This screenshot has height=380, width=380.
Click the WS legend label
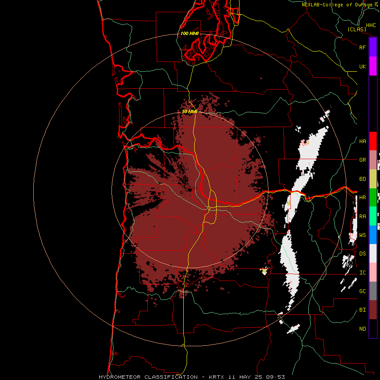coord(362,235)
